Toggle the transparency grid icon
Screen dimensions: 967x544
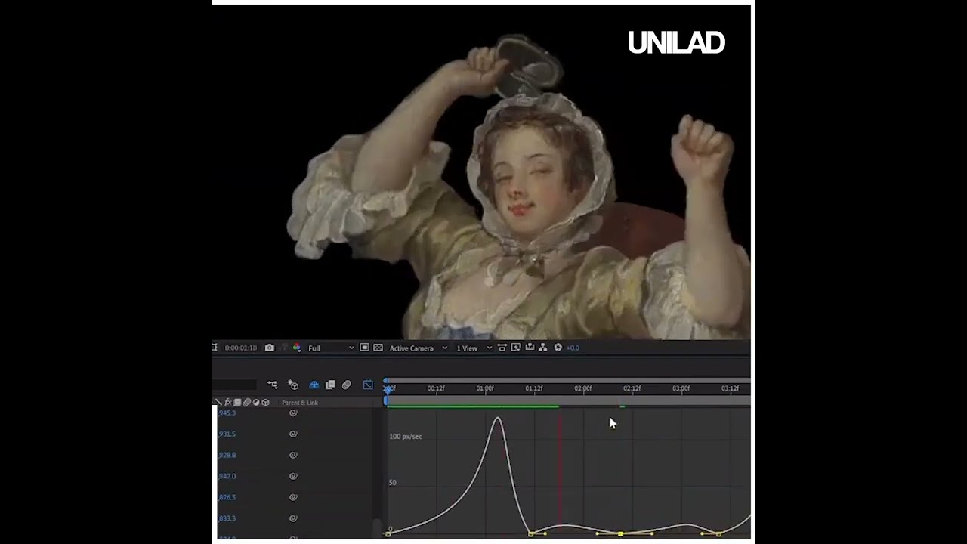[x=378, y=347]
